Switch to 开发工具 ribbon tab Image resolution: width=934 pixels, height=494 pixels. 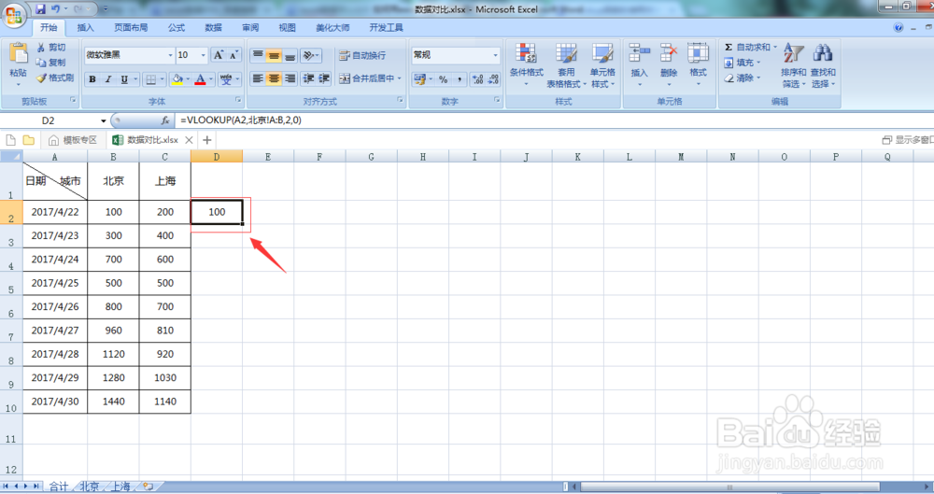[x=386, y=27]
